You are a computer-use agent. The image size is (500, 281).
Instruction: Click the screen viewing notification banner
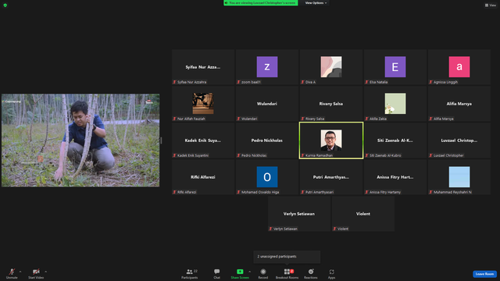(260, 3)
